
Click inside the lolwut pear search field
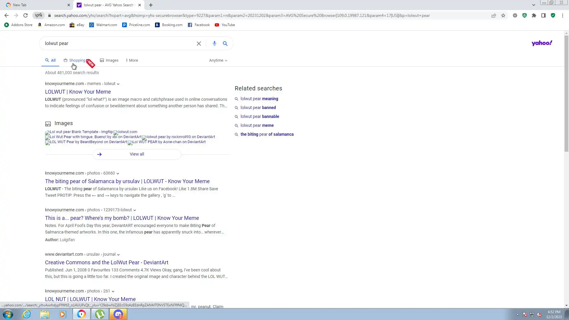point(119,44)
